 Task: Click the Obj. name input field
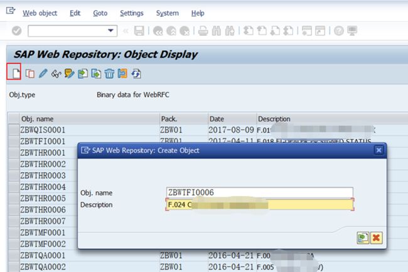tap(259, 192)
